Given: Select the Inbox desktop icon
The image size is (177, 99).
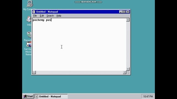Looking at the screenshot, I should [29, 19].
